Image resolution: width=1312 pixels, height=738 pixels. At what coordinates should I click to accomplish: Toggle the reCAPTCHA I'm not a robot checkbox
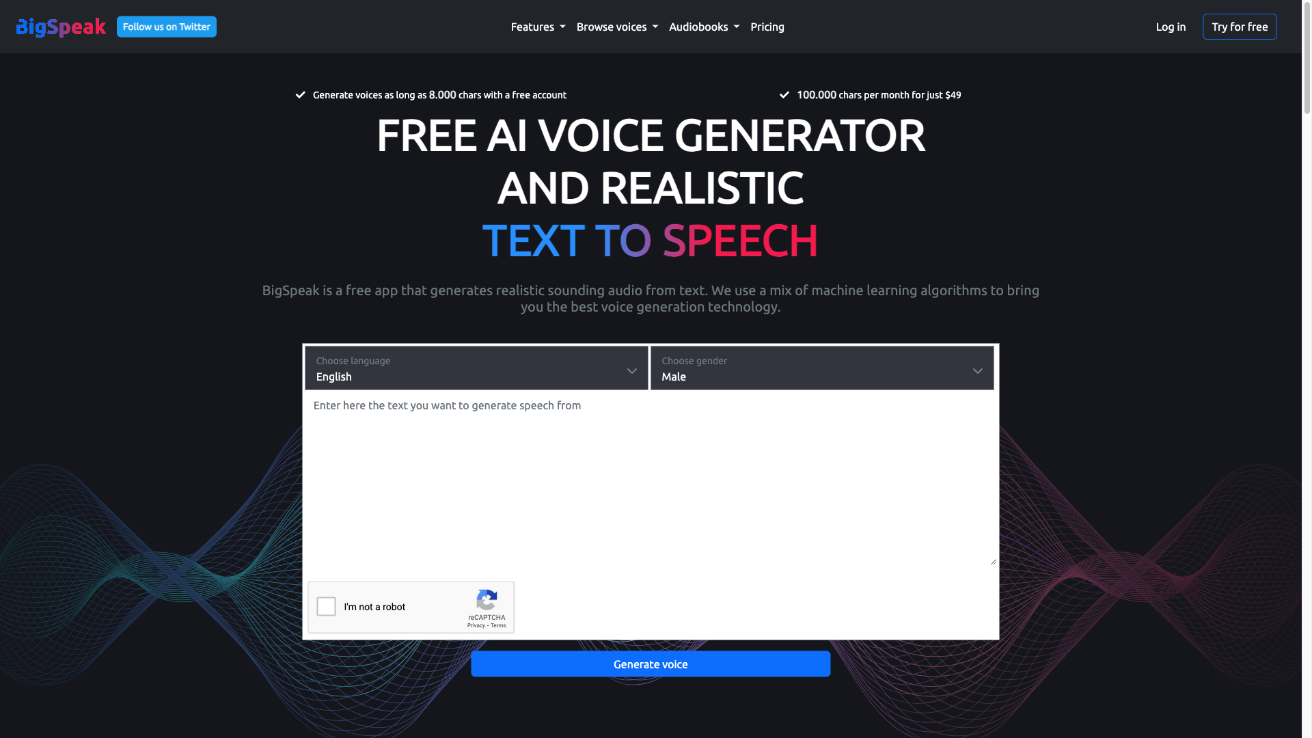326,607
